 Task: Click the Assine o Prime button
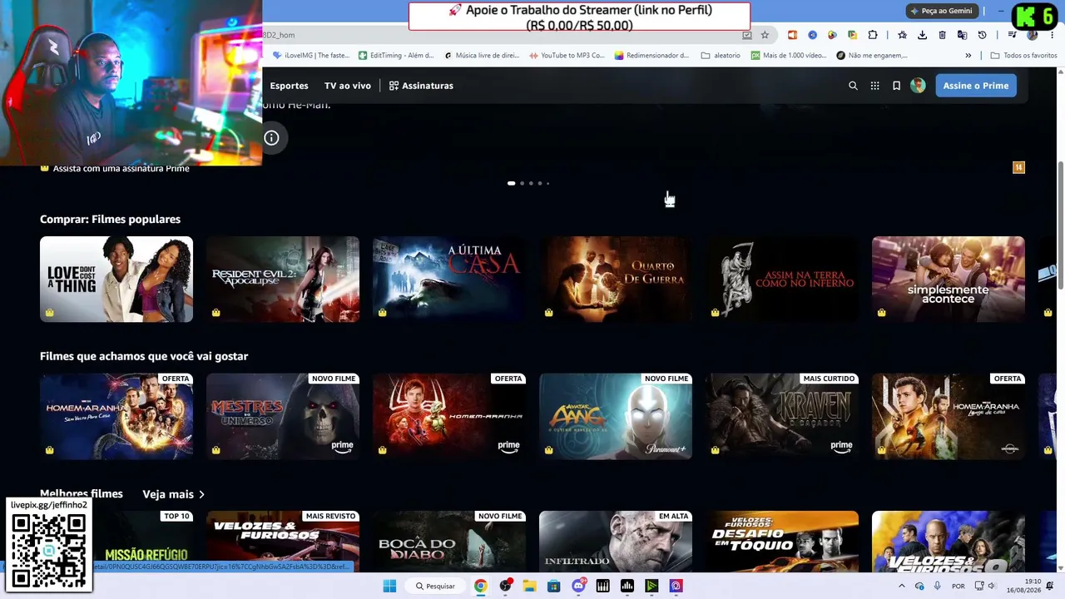click(x=976, y=86)
